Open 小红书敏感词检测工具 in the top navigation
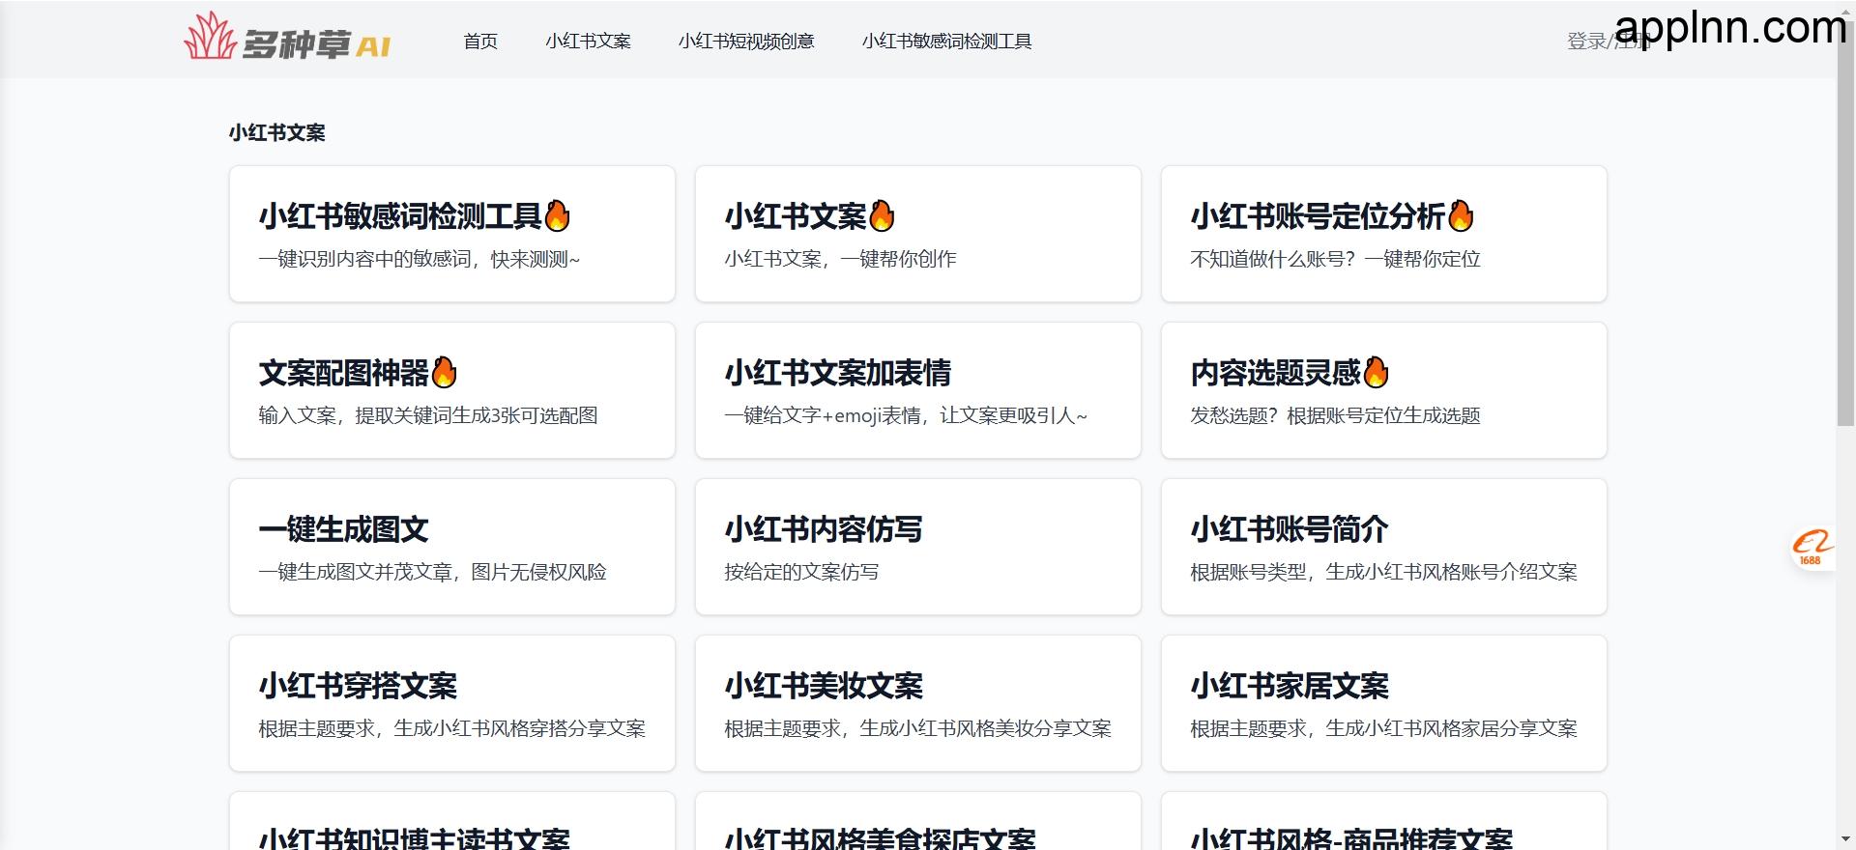The width and height of the screenshot is (1856, 850). point(946,41)
